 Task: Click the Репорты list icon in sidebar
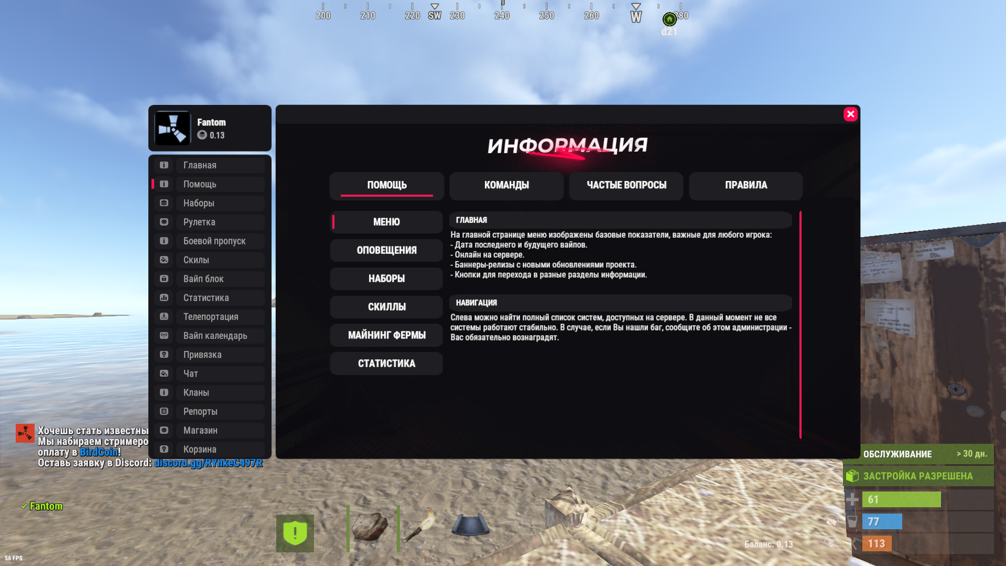pos(163,411)
